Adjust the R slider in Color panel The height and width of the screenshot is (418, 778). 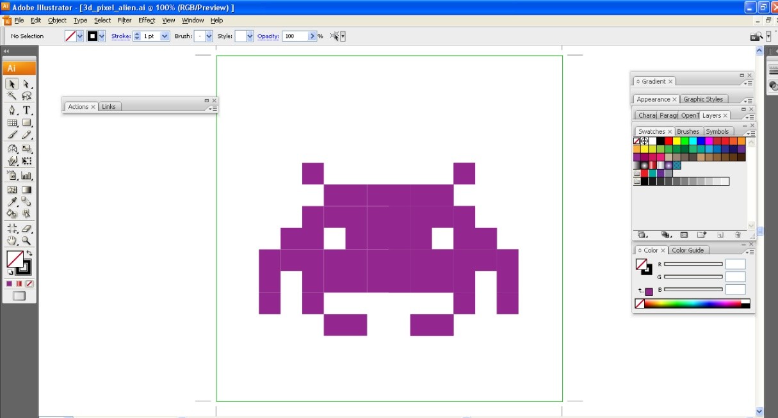693,264
